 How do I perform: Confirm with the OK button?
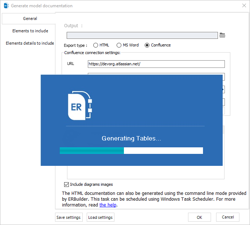point(199,217)
